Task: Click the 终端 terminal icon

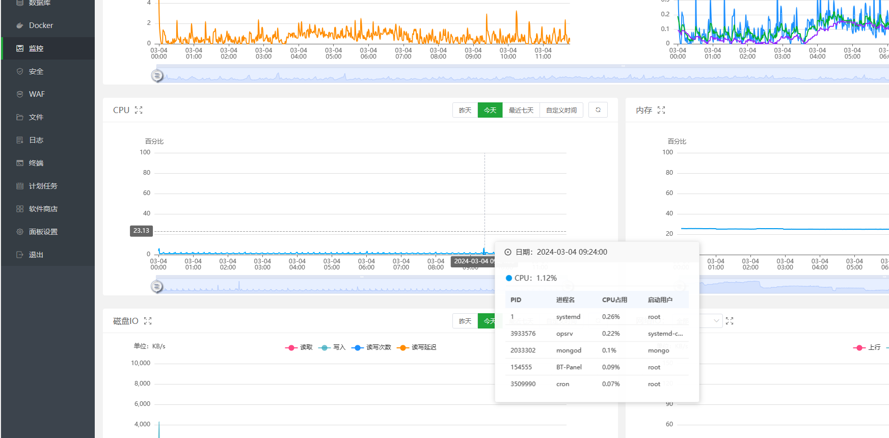Action: click(20, 163)
